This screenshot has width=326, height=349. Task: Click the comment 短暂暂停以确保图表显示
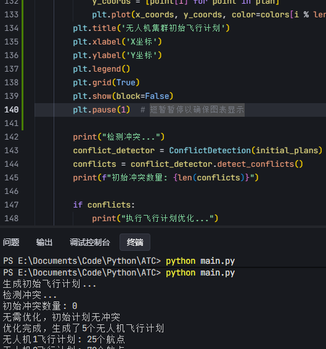pyautogui.click(x=197, y=110)
